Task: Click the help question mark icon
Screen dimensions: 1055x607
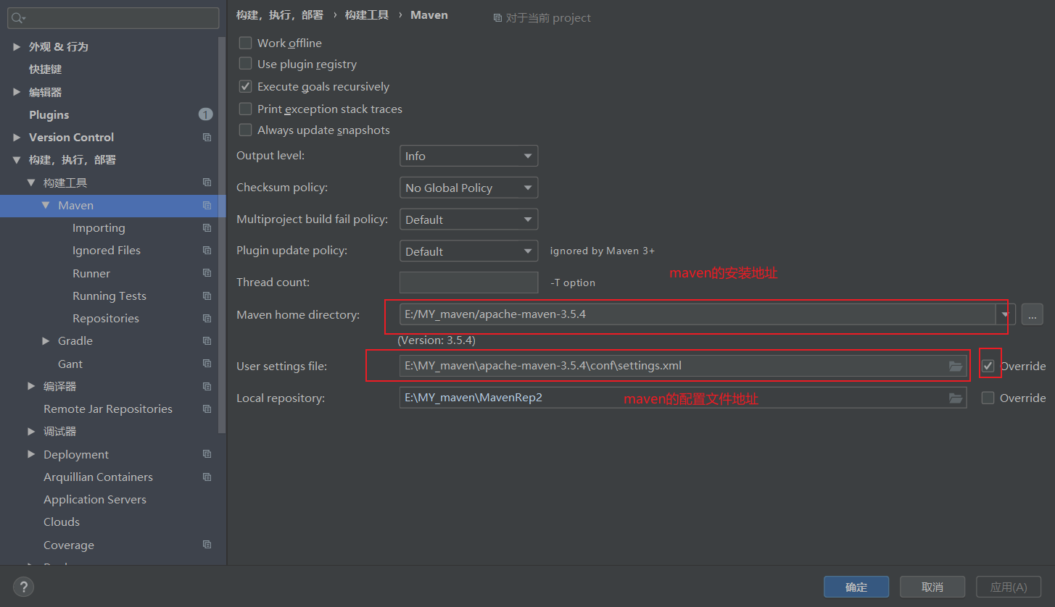Action: coord(23,587)
